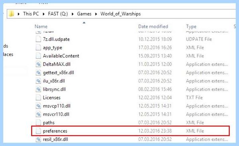239x146 pixels.
Task: Click the msvcr110.dll file icon
Action: (38, 114)
